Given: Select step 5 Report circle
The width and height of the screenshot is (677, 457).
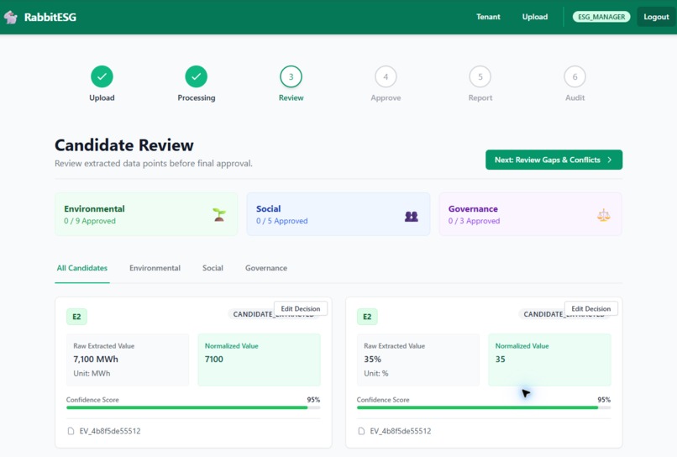Looking at the screenshot, I should pos(480,76).
